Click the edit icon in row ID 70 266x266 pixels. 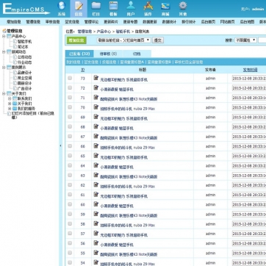[96, 107]
